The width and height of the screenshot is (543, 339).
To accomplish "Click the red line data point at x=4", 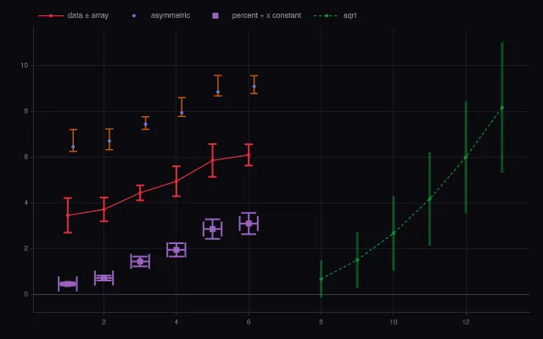I will pyautogui.click(x=176, y=181).
